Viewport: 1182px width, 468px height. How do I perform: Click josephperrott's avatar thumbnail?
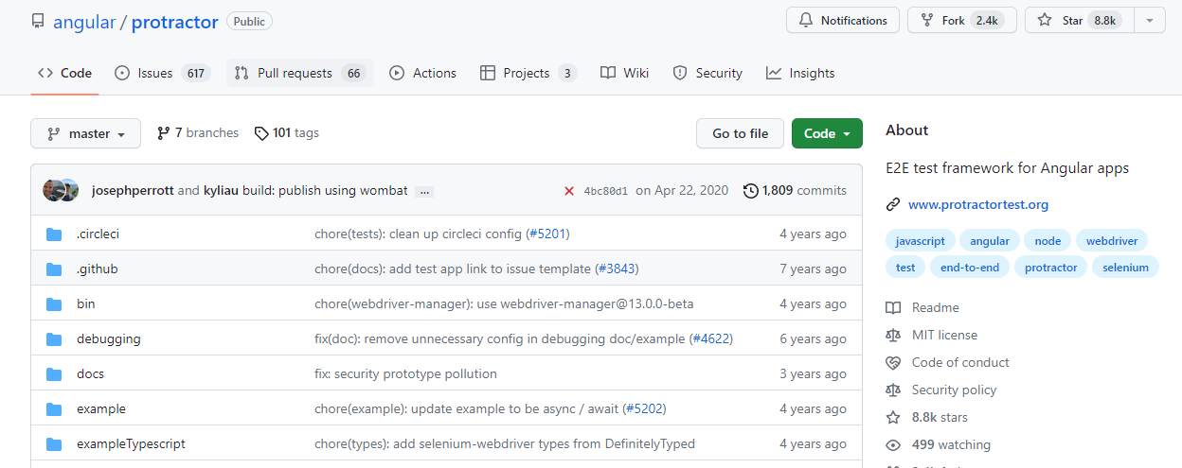pos(55,190)
